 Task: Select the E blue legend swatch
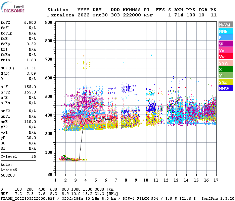(x=226, y=38)
